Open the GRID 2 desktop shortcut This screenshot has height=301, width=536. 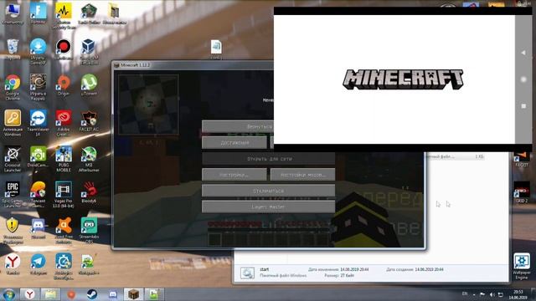point(522,191)
